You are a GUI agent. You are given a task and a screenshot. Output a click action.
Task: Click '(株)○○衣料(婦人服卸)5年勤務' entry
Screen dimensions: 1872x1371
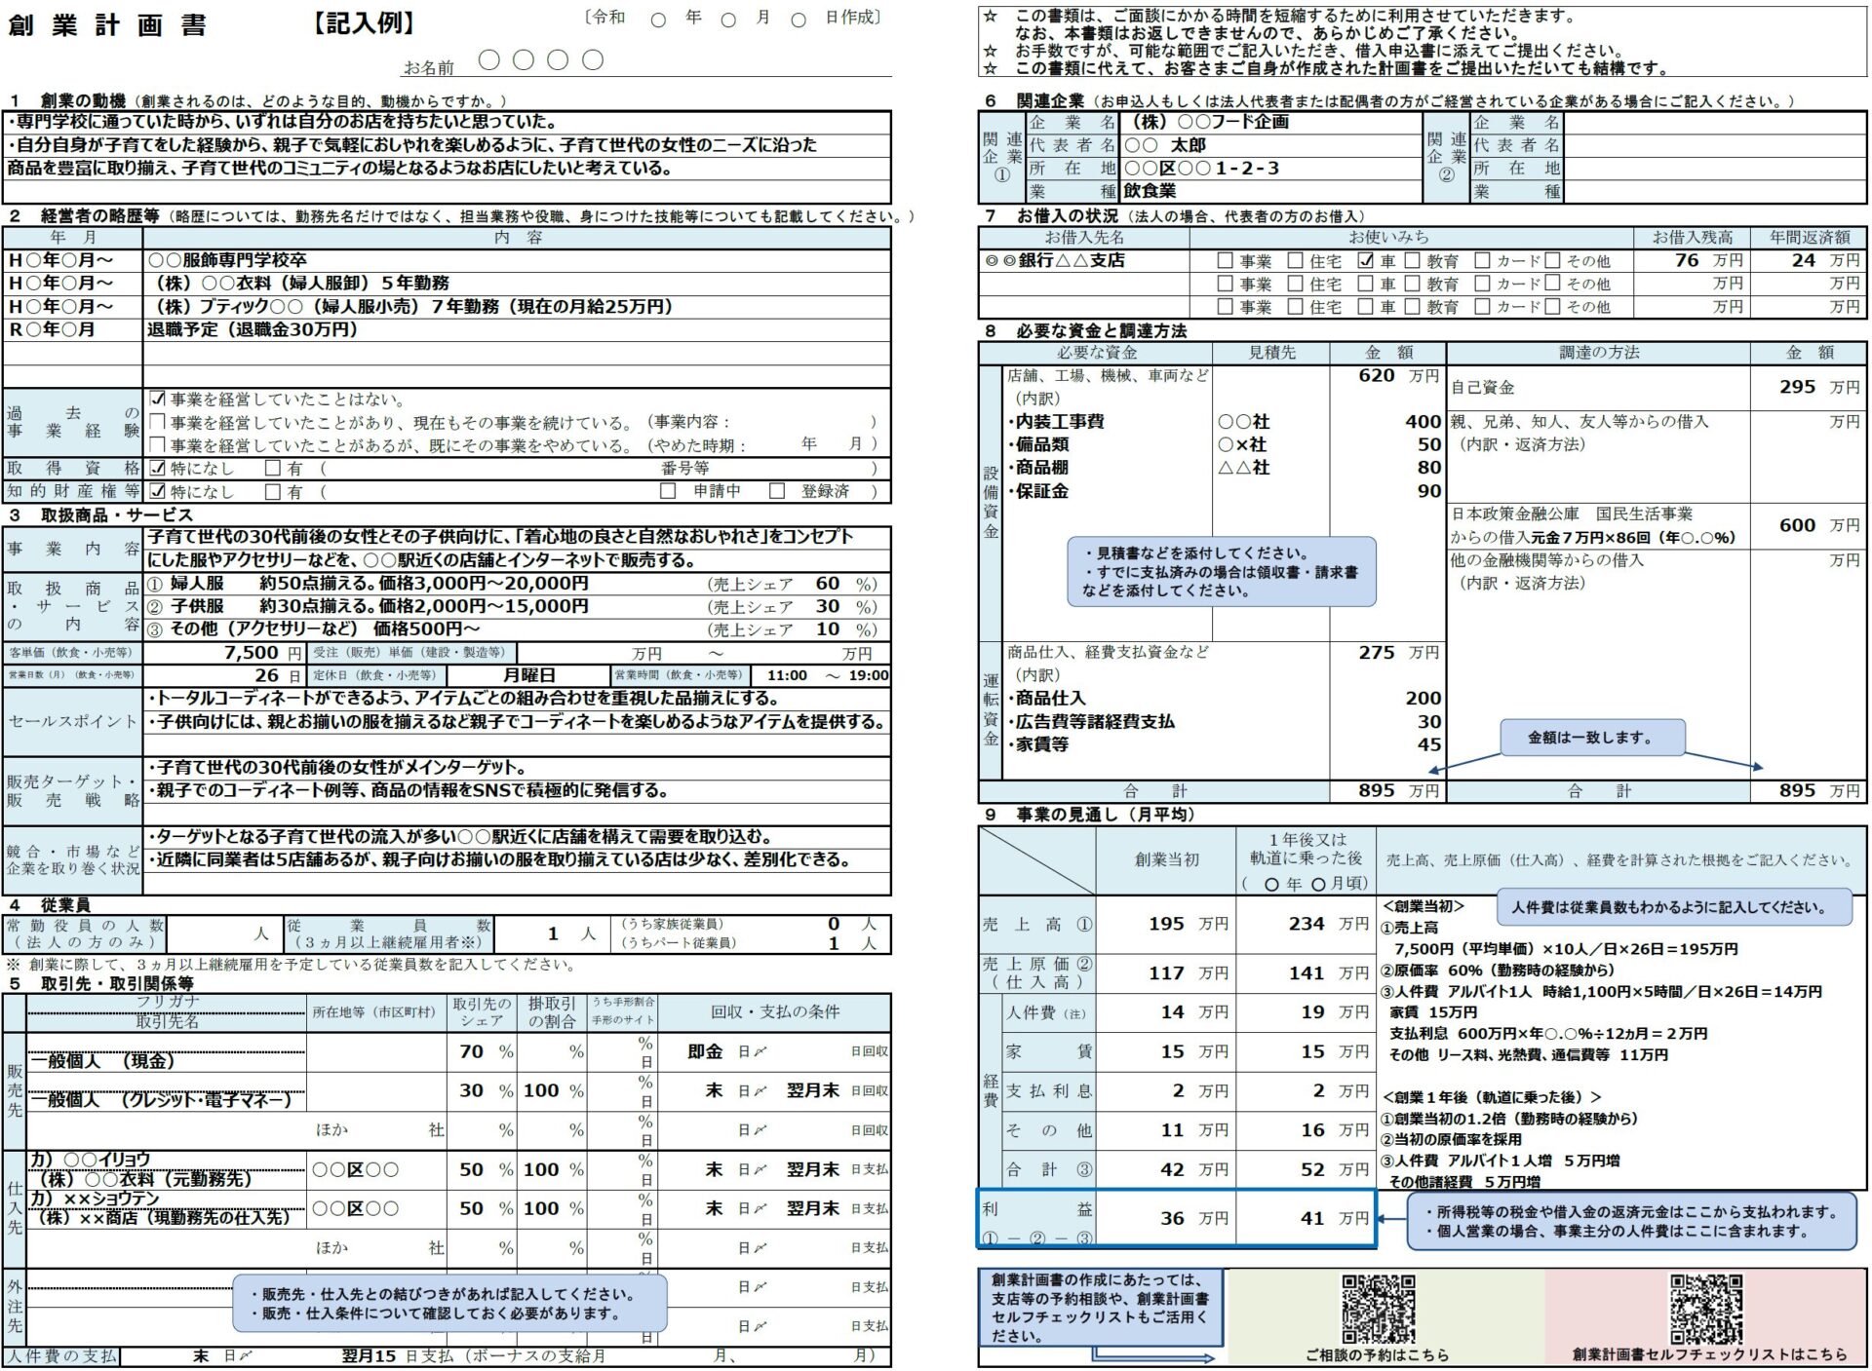[301, 284]
